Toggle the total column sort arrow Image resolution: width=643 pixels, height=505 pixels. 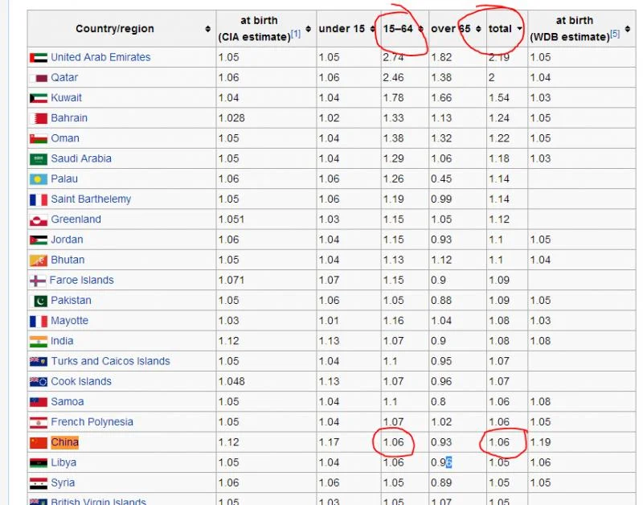tap(519, 29)
